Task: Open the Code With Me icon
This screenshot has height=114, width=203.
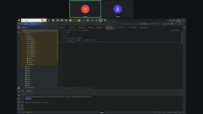Action: click(164, 24)
